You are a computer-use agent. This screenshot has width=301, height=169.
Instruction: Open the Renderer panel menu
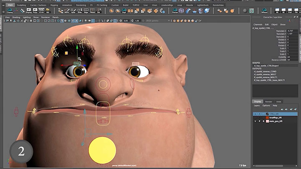pos(46,17)
